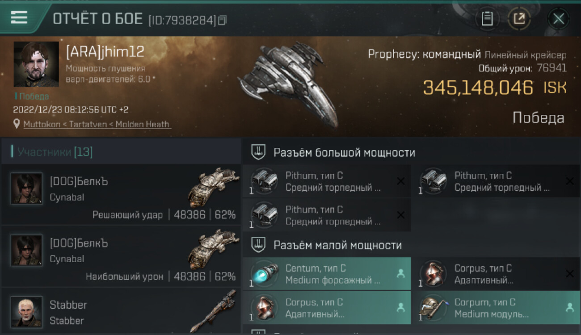Click person marker on Corpum Medium module
Image resolution: width=581 pixels, height=335 pixels.
[570, 307]
